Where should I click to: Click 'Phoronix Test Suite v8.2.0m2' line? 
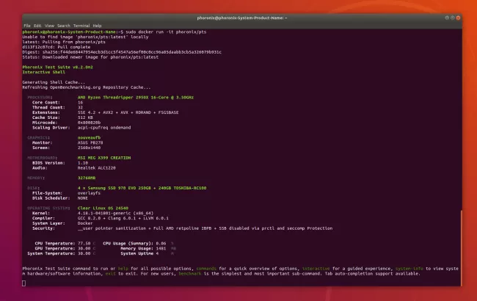(57, 68)
